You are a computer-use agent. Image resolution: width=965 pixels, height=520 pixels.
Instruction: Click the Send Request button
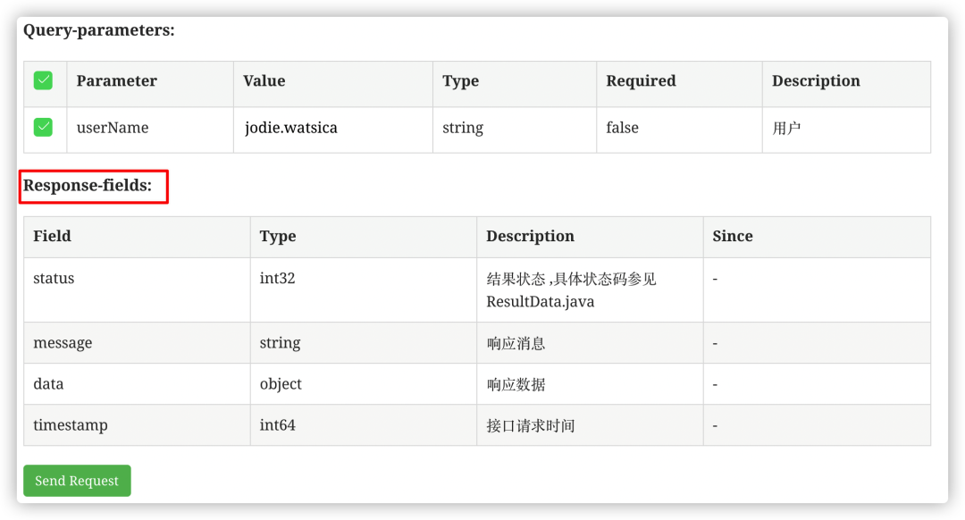[x=77, y=481]
